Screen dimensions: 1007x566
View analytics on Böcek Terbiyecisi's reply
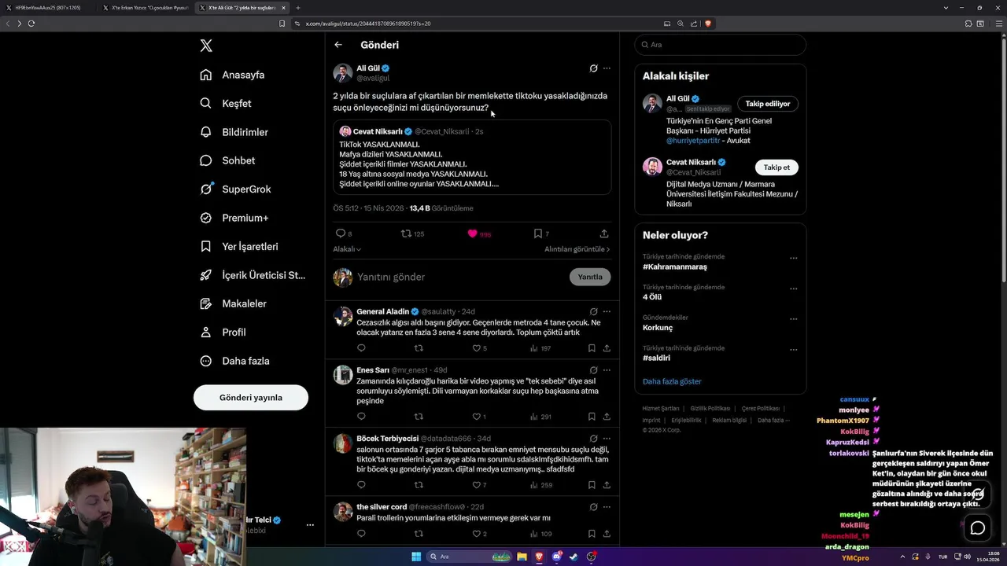point(541,485)
